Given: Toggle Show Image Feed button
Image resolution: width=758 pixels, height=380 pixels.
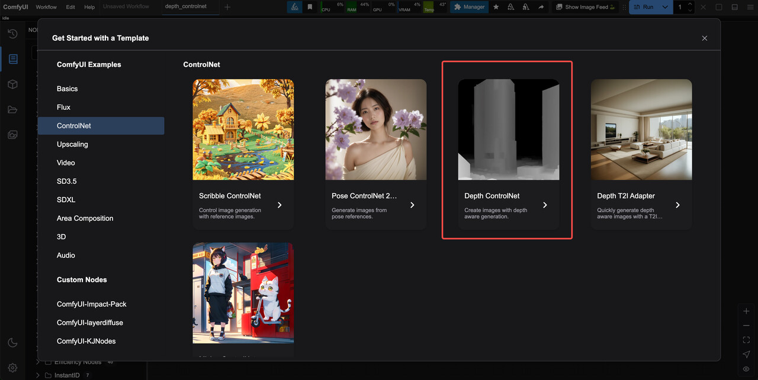Looking at the screenshot, I should pyautogui.click(x=585, y=7).
